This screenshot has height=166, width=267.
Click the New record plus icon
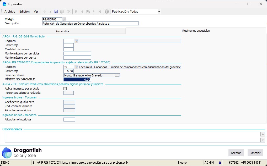point(44,12)
